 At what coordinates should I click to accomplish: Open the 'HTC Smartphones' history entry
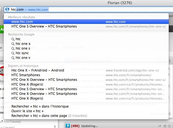(86, 75)
